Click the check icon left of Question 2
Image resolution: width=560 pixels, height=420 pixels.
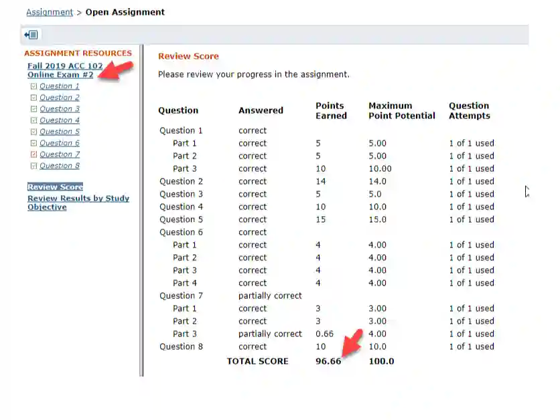[x=33, y=98]
